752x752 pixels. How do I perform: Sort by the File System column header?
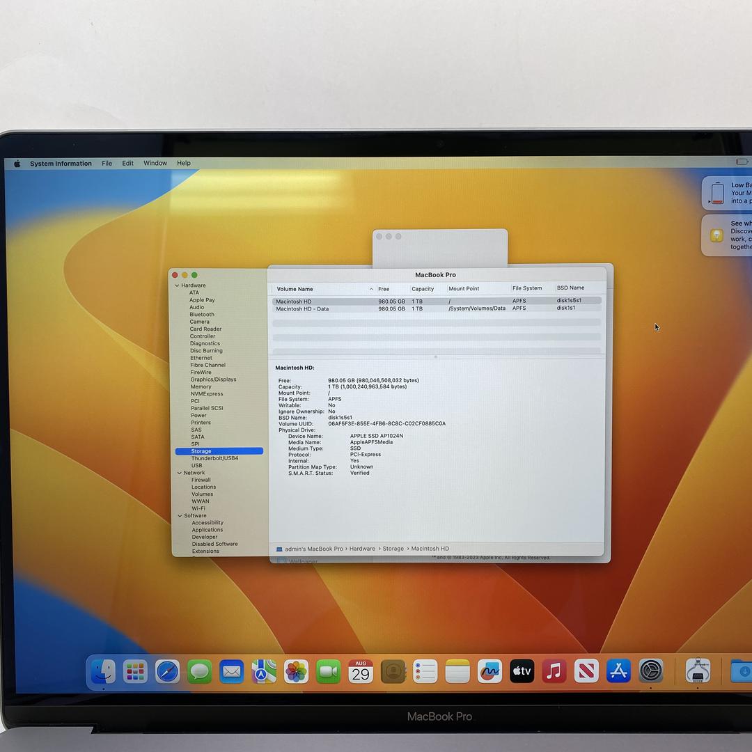pos(527,288)
